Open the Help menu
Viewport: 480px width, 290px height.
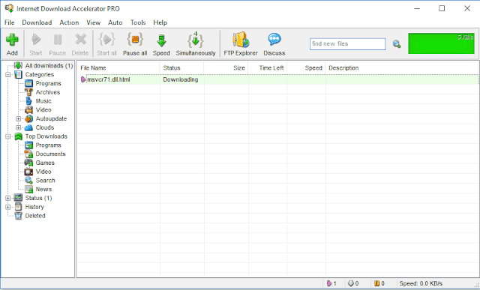point(160,22)
